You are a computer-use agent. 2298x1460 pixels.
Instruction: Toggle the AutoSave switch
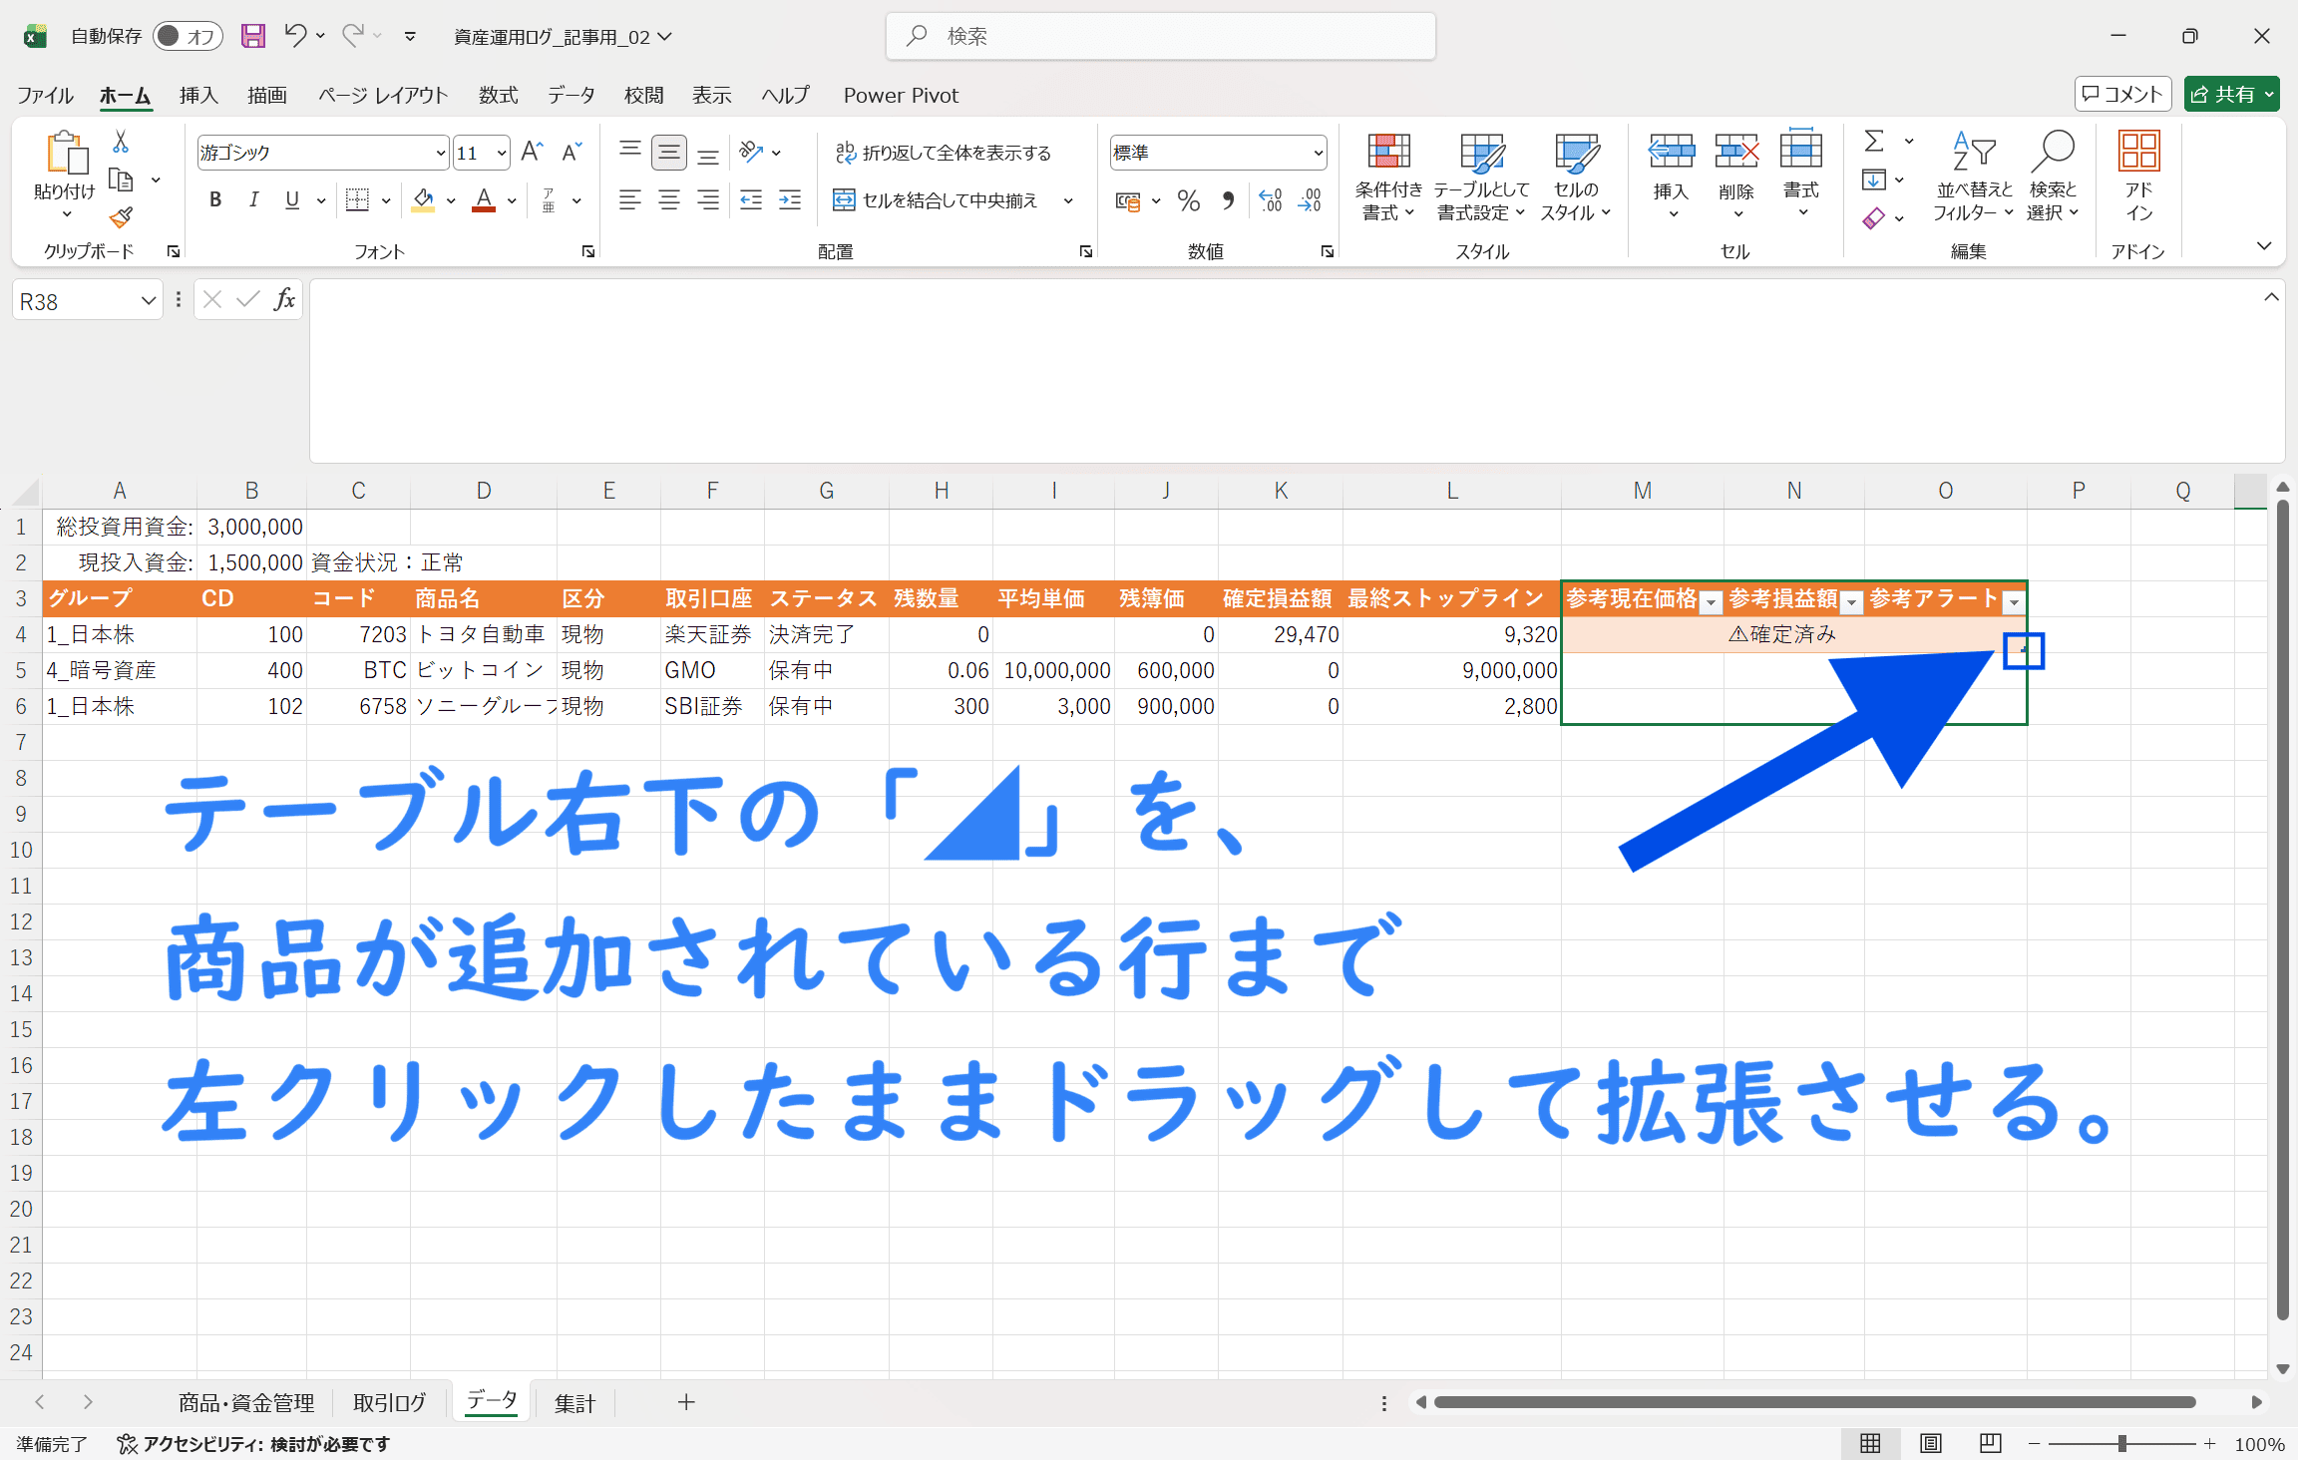click(x=187, y=36)
